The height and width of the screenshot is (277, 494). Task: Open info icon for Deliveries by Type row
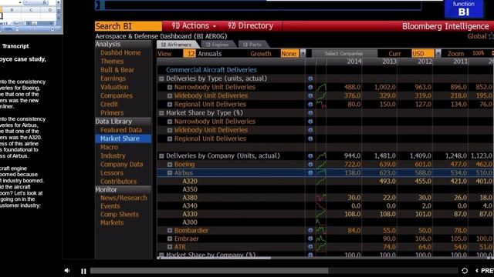[x=310, y=78]
